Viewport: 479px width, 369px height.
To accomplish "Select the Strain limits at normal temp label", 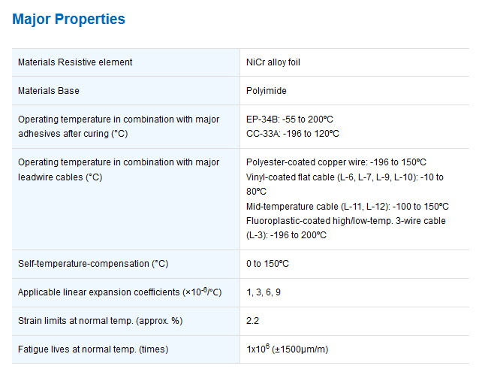I will click(100, 321).
